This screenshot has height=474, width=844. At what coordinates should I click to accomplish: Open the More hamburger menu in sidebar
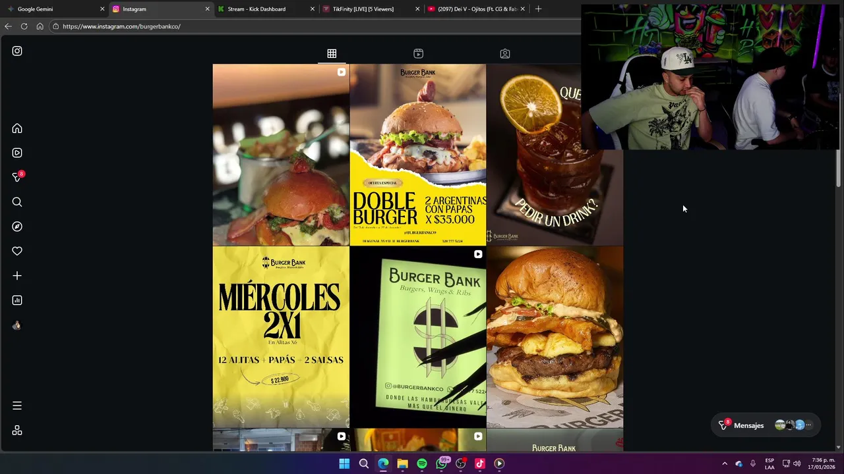(17, 406)
